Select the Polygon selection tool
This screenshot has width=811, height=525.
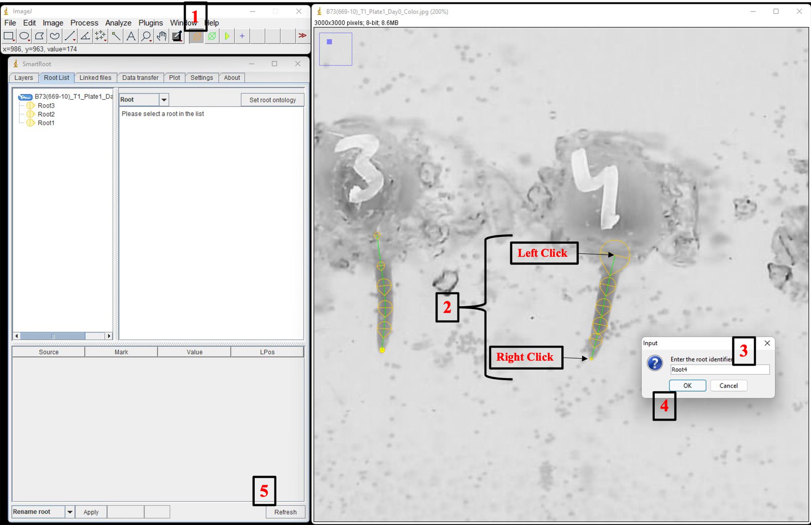(40, 36)
